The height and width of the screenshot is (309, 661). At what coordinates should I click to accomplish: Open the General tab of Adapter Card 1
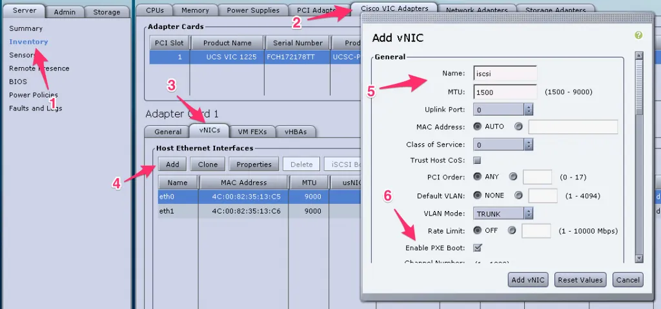(168, 132)
